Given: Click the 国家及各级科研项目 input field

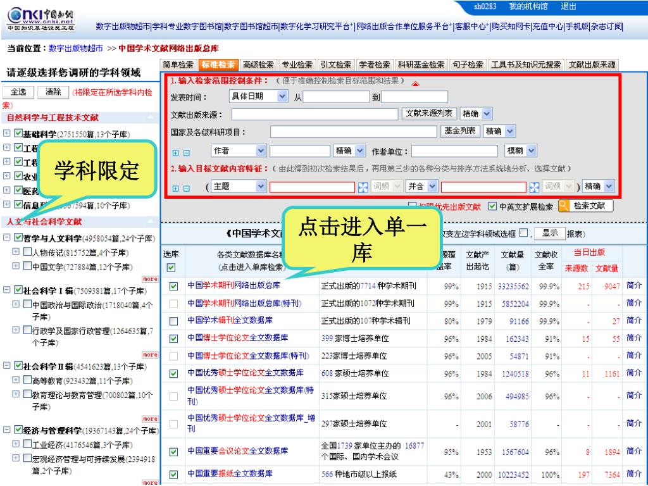Looking at the screenshot, I should coord(354,132).
